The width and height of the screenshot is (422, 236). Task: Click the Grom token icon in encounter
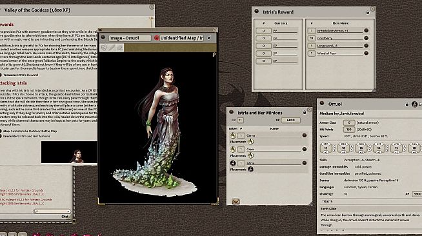pos(233,150)
